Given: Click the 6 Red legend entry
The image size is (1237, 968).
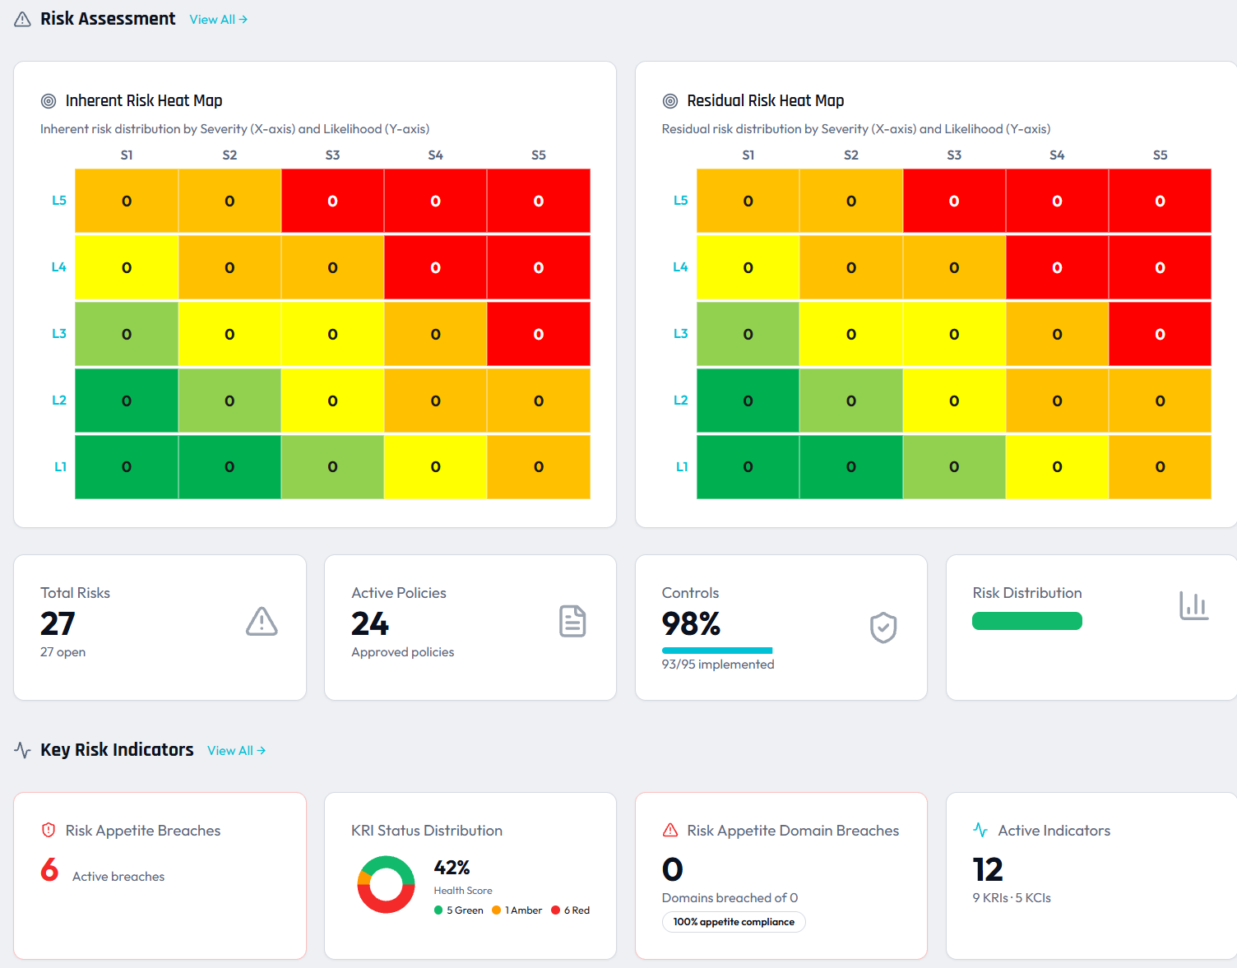Looking at the screenshot, I should point(571,910).
